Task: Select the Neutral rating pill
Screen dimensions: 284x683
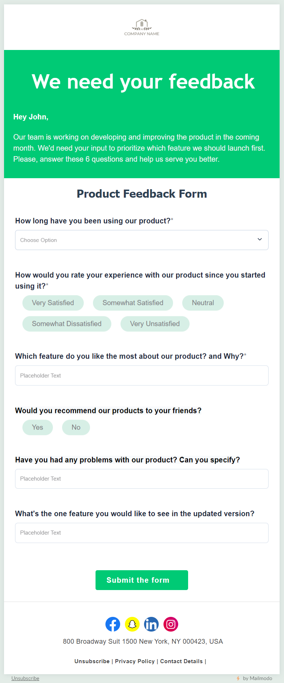Action: [x=203, y=303]
